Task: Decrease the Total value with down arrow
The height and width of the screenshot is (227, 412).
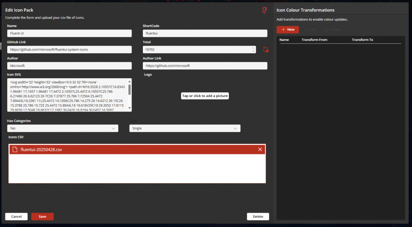Action: [x=253, y=51]
